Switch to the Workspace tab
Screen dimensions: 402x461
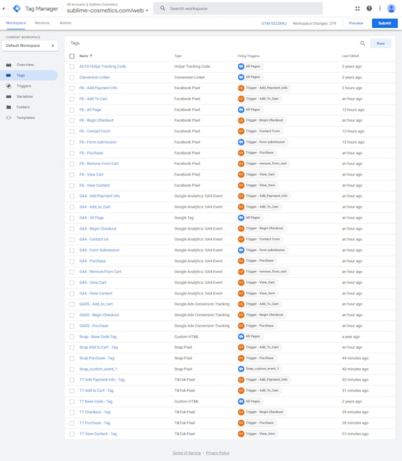click(x=16, y=23)
